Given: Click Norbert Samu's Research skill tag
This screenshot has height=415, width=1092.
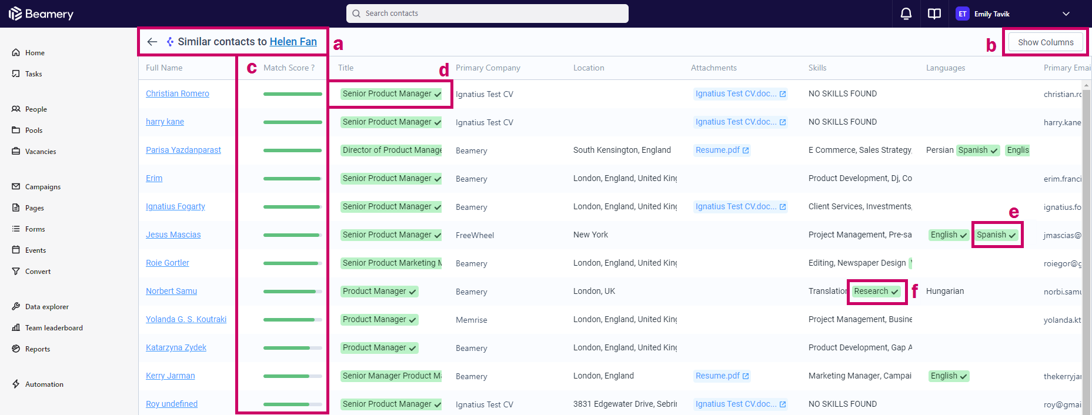Looking at the screenshot, I should [x=876, y=291].
